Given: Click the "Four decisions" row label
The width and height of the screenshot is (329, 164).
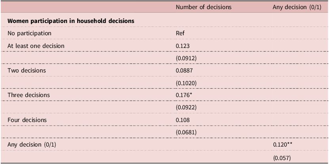Looking at the screenshot, I should (x=27, y=120).
